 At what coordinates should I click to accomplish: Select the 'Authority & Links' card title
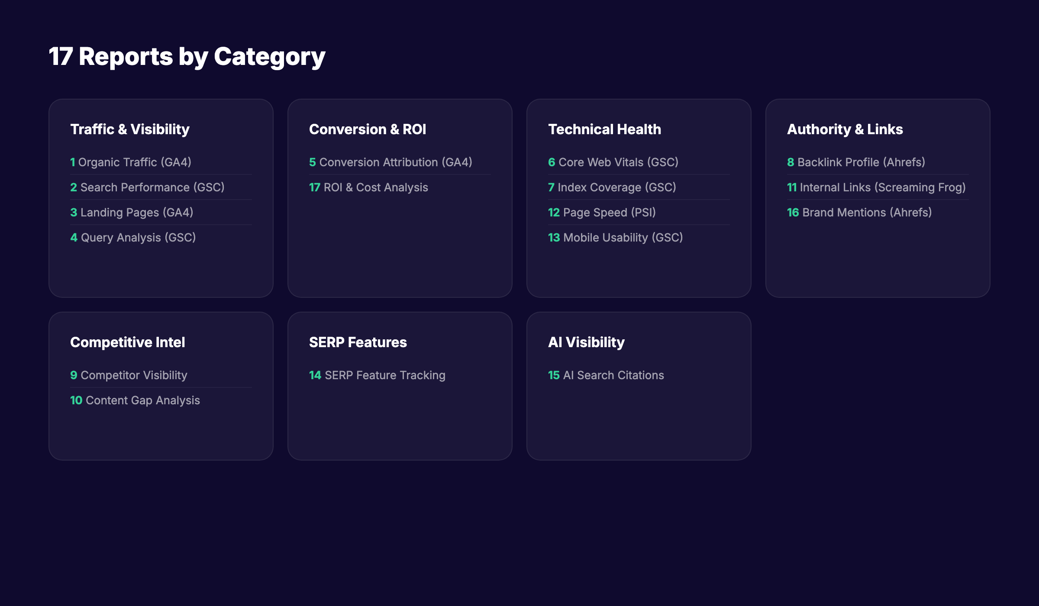[845, 129]
